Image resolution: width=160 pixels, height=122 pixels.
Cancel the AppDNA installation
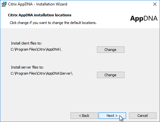click(x=143, y=116)
